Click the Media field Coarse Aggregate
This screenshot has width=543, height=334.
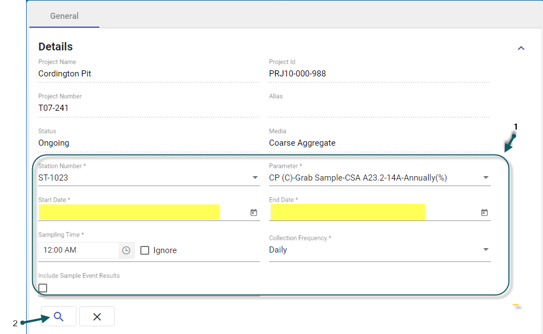coord(302,143)
